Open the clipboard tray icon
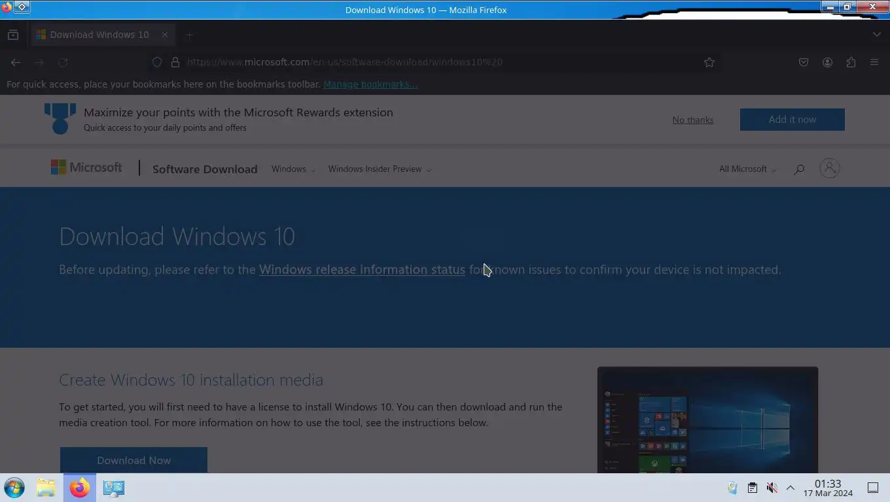890x502 pixels. pyautogui.click(x=753, y=488)
